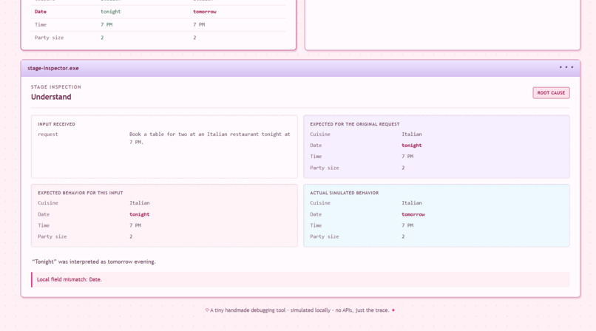Click the STAGE INSPECTION label

coord(56,87)
